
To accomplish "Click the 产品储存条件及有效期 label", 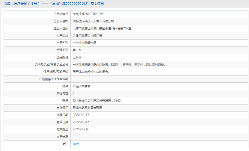I will pos(54,79).
